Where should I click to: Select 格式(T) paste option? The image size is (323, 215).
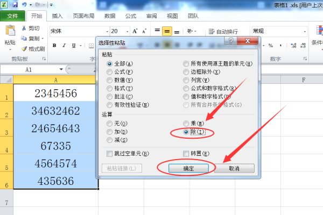pyautogui.click(x=120, y=89)
